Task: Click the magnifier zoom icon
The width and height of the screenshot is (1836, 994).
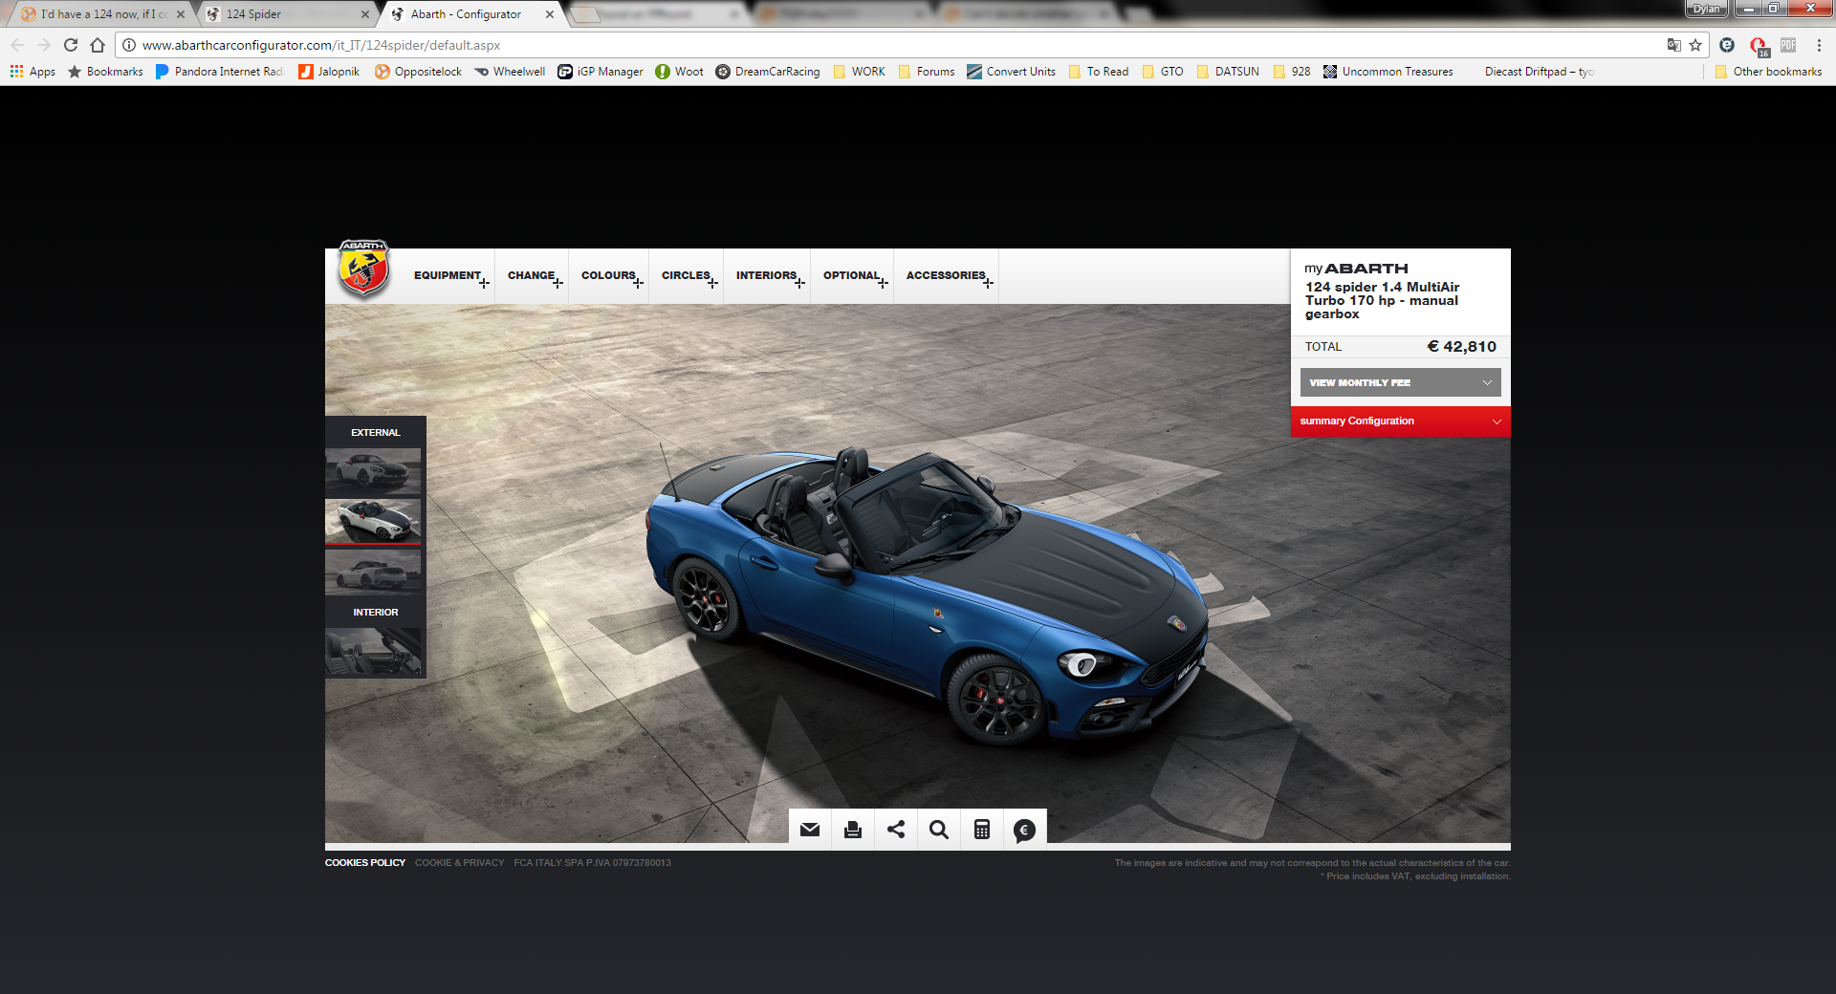Action: [x=939, y=830]
